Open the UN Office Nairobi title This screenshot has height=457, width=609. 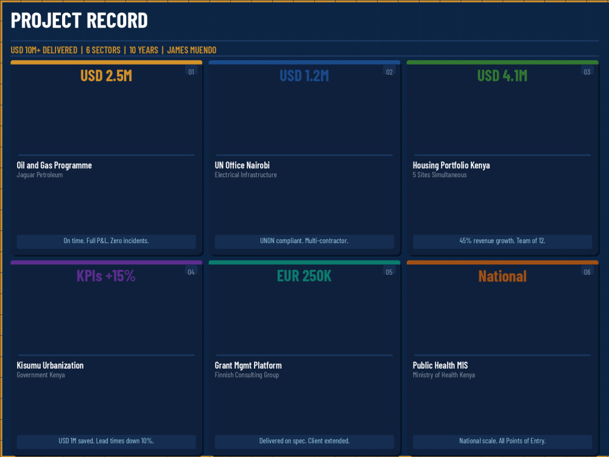[x=242, y=165]
